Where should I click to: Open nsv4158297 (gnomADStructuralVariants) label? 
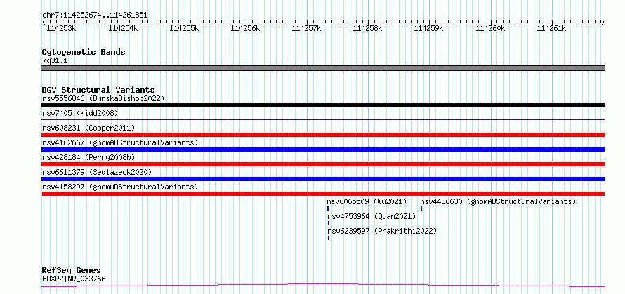pos(120,187)
